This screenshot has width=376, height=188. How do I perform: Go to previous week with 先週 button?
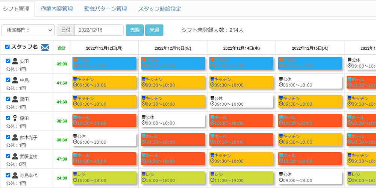point(135,30)
